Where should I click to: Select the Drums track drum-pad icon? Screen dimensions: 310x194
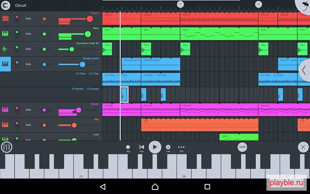(5, 18)
